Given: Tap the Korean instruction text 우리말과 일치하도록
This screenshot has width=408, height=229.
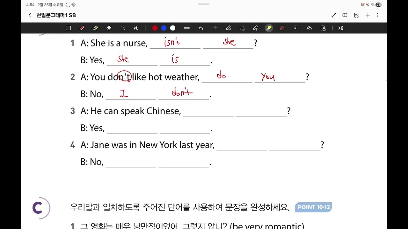Looking at the screenshot, I should click(105, 208).
